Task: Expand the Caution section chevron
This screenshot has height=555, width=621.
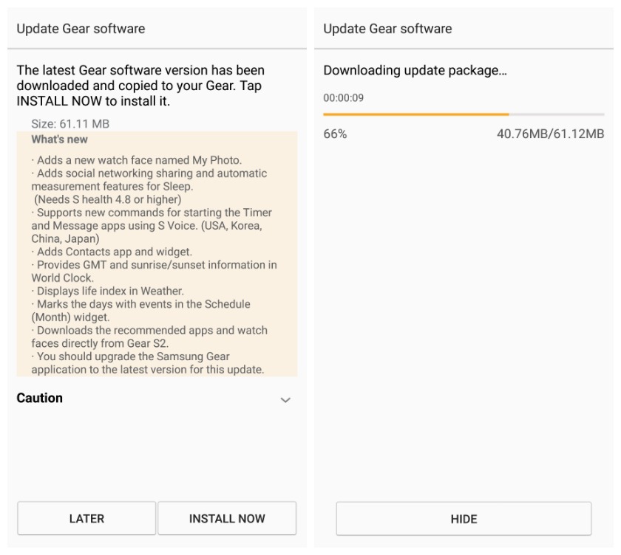Action: point(285,399)
